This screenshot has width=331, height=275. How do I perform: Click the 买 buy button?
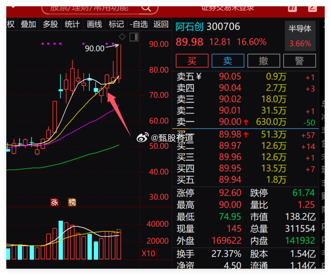click(192, 61)
